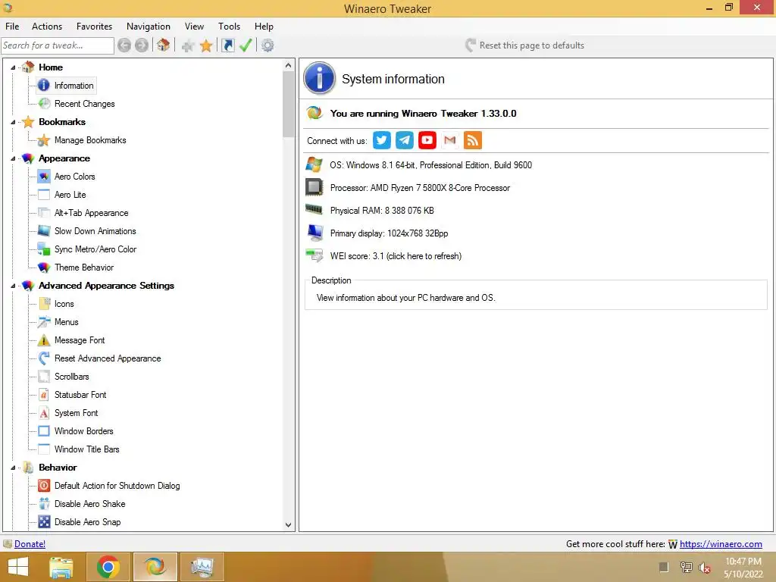The height and width of the screenshot is (582, 776).
Task: Click the network tray icon
Action: [686, 567]
